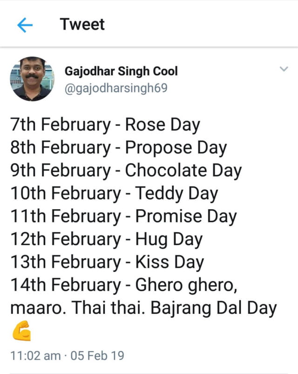Click the date 05 Feb 19
Image resolution: width=298 pixels, height=374 pixels.
(97, 356)
